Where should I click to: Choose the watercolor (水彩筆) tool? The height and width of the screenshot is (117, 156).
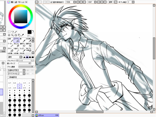point(29,40)
